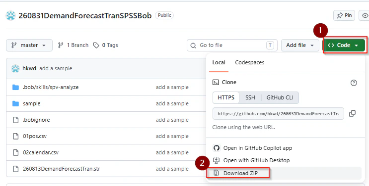This screenshot has width=369, height=186.
Task: Switch to the Local tab
Action: (x=219, y=62)
